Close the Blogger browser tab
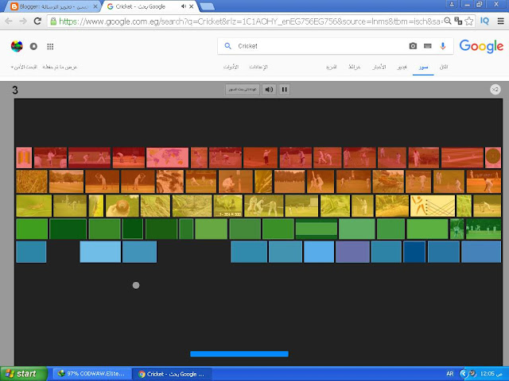509x381 pixels. [x=95, y=6]
